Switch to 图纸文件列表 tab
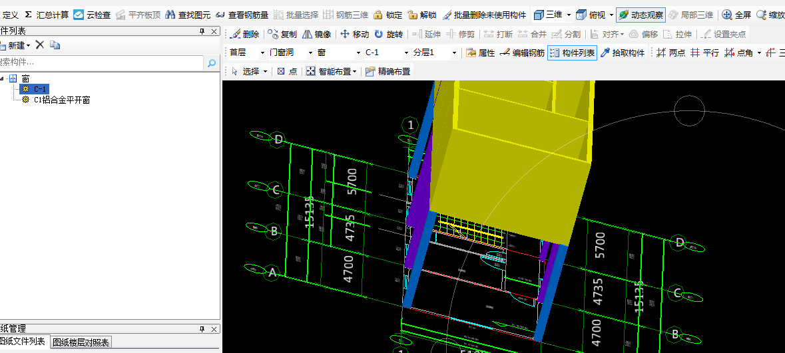Viewport: 785px width, 353px height. 23,342
